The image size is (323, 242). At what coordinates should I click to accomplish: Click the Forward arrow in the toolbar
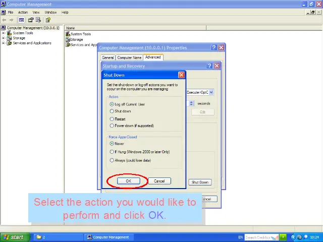(12, 20)
